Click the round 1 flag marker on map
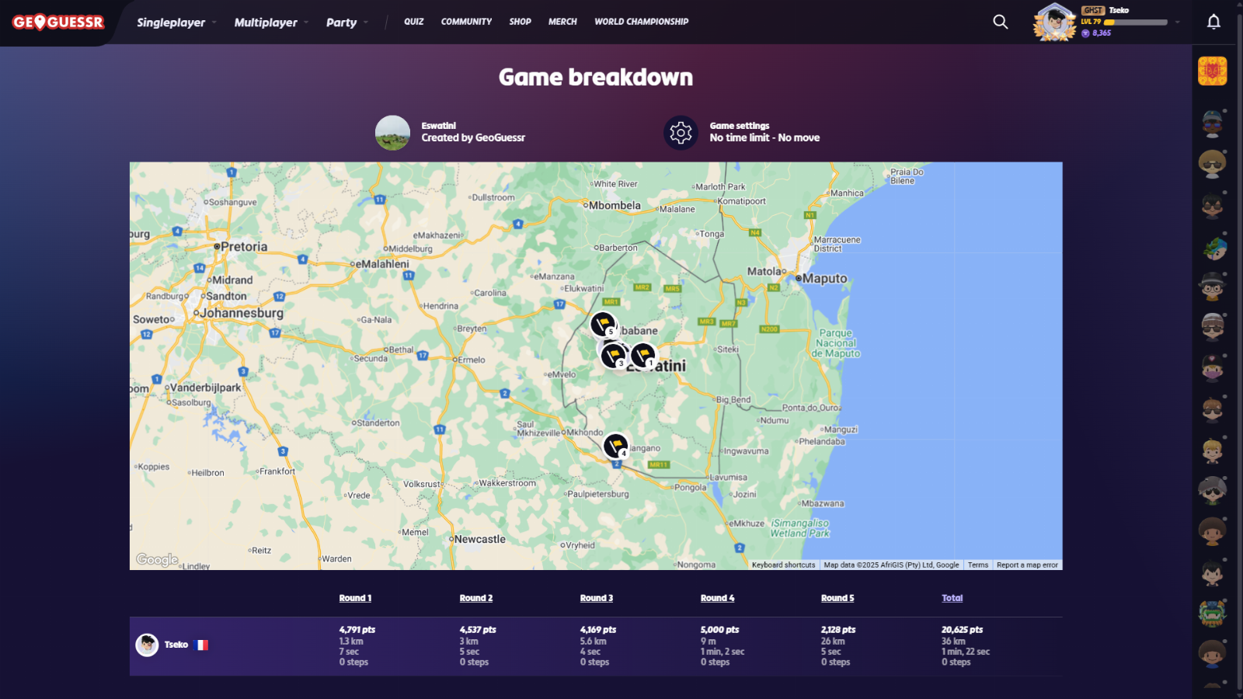 tap(643, 355)
